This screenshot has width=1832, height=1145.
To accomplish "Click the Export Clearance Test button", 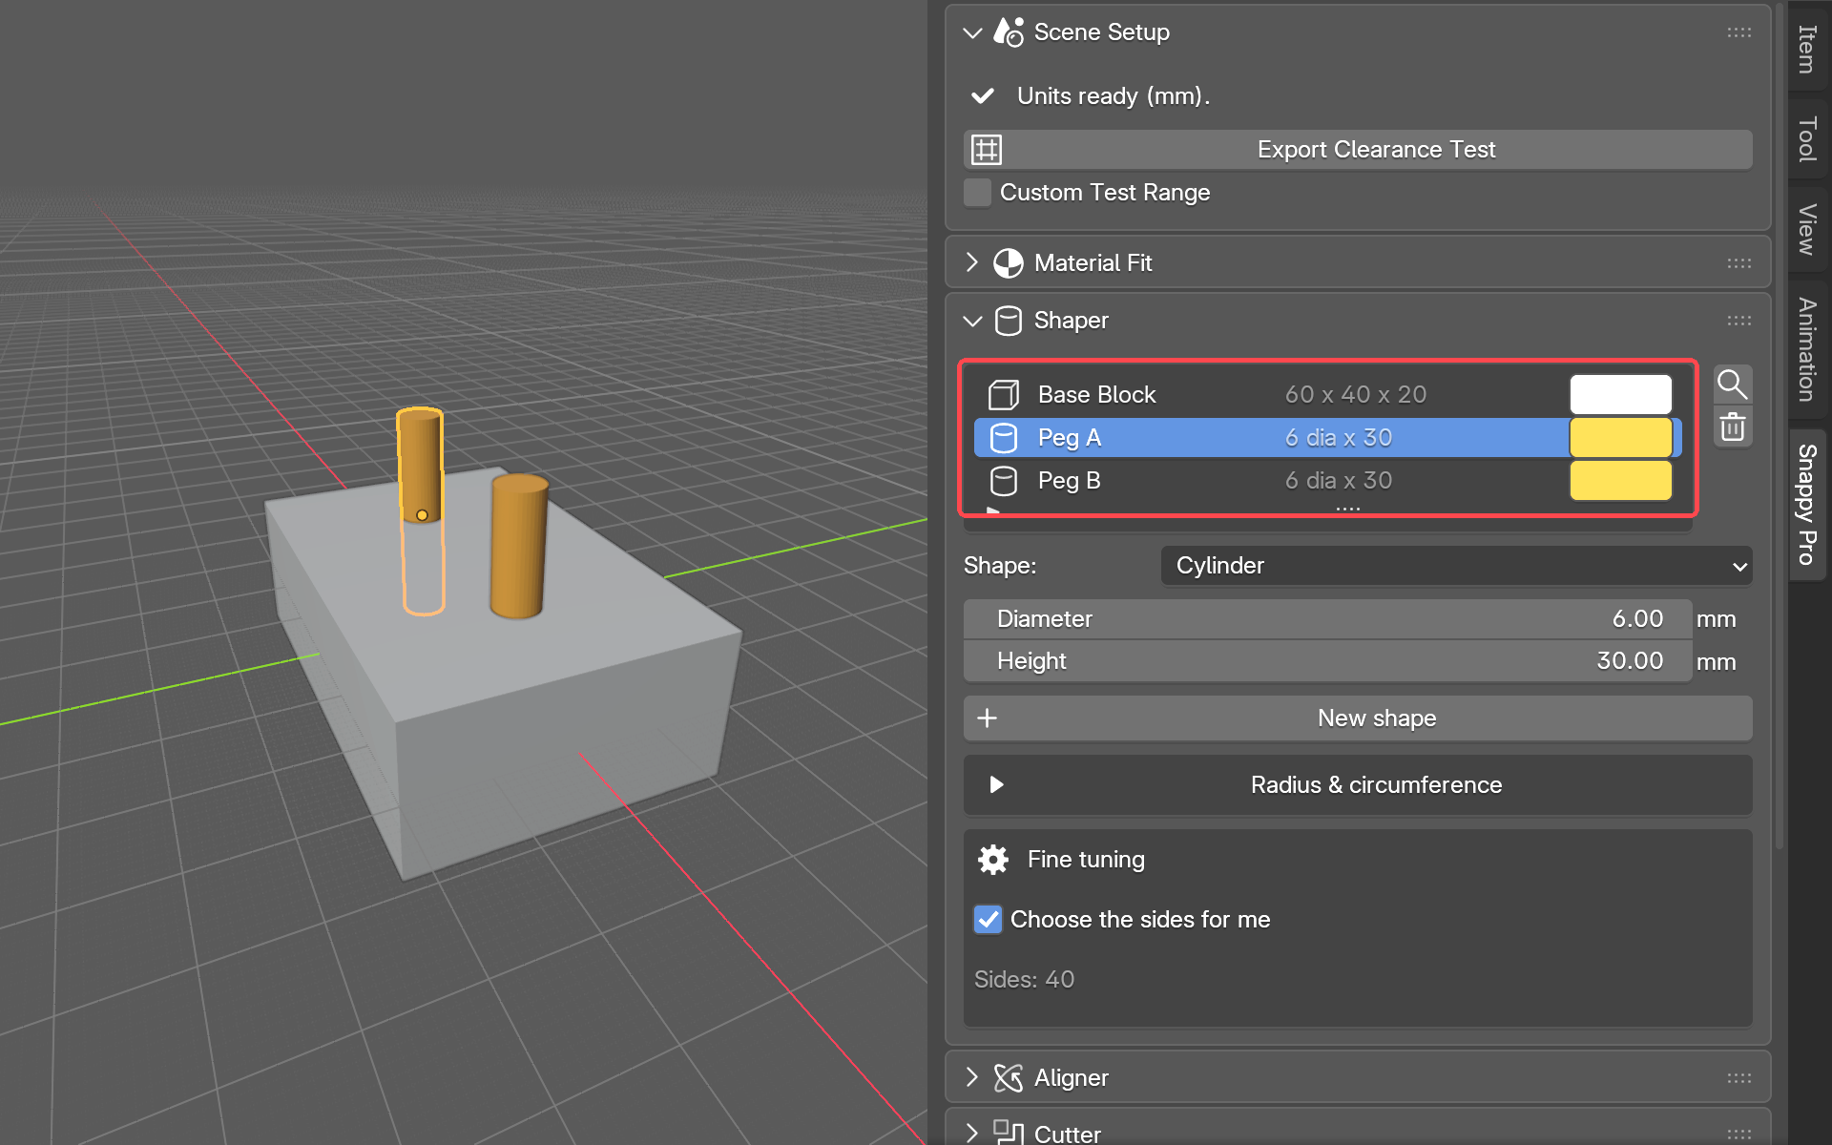I will [x=1358, y=150].
